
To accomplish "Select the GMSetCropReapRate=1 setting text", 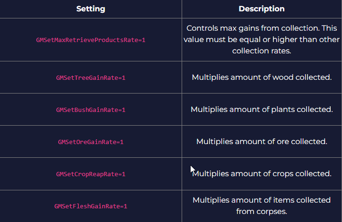I will [90, 174].
